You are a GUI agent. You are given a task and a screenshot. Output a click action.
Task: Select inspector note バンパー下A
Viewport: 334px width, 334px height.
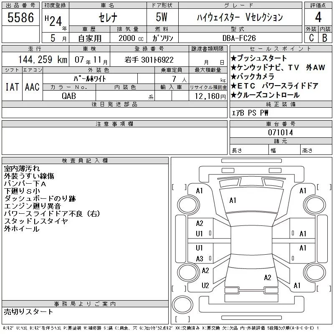[x=25, y=183]
